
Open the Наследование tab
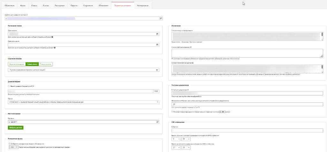point(142,6)
